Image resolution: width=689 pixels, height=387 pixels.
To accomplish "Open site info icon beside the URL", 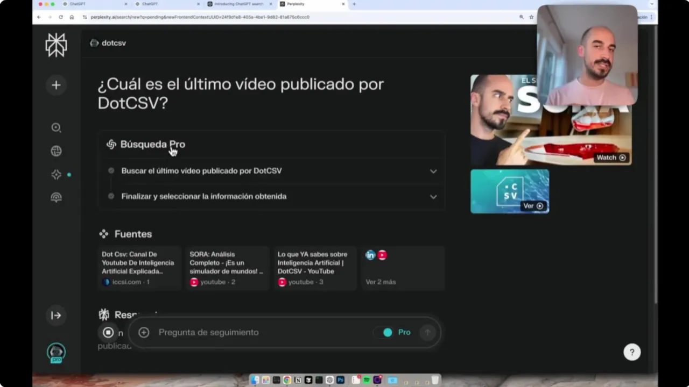I will 85,17.
